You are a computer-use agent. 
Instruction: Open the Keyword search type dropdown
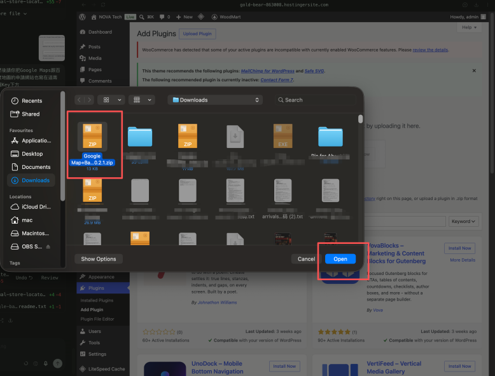pyautogui.click(x=463, y=221)
